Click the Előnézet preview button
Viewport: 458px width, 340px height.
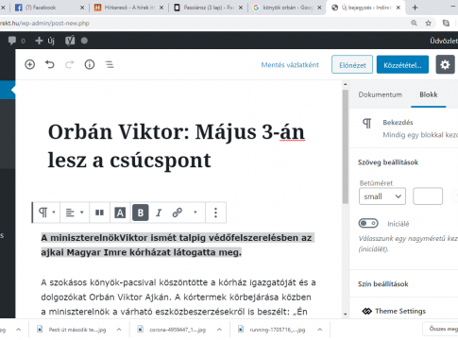(352, 65)
